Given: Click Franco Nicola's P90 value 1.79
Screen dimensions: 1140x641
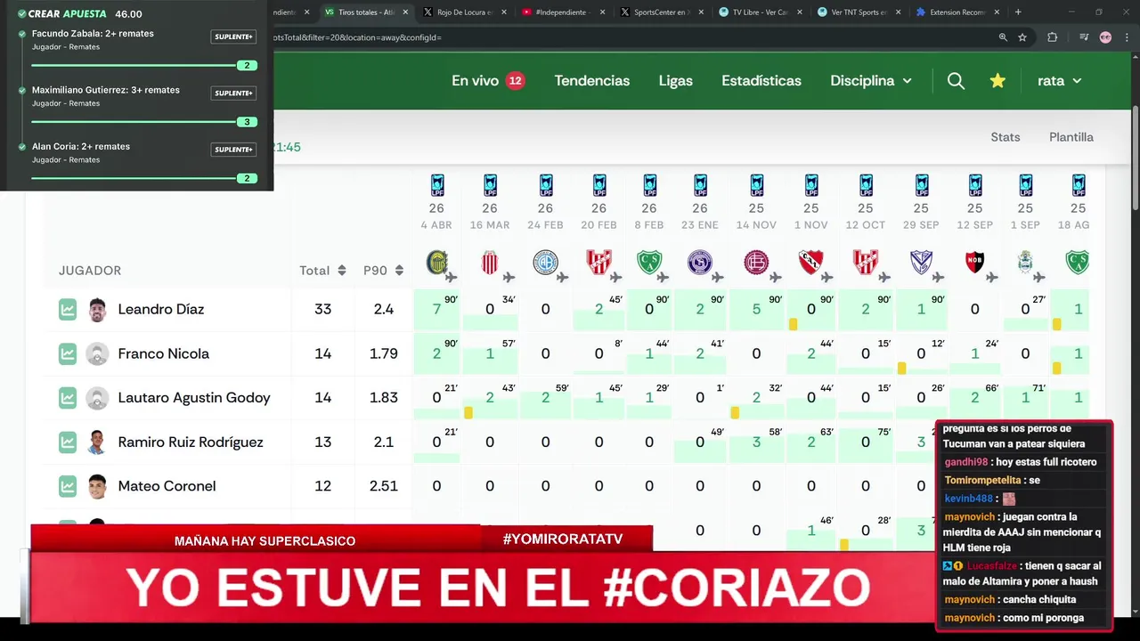Looking at the screenshot, I should [x=384, y=353].
